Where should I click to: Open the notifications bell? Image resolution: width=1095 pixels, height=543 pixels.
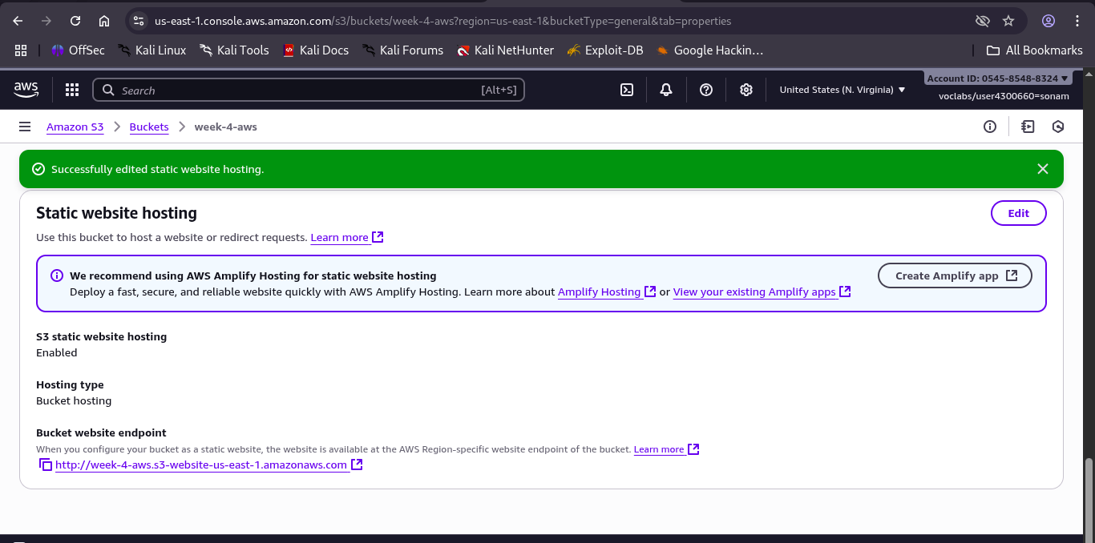(666, 90)
